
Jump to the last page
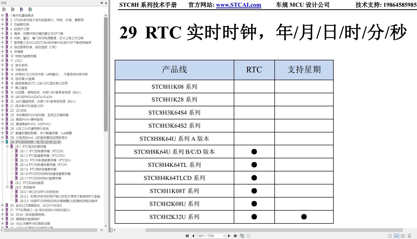pyautogui.click(x=235, y=236)
